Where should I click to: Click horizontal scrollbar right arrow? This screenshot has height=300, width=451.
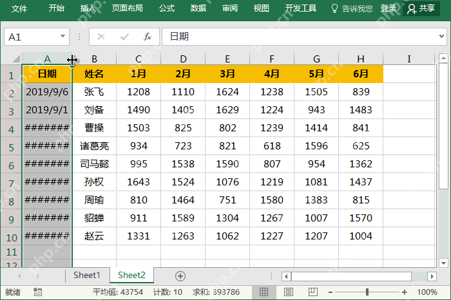coord(432,276)
